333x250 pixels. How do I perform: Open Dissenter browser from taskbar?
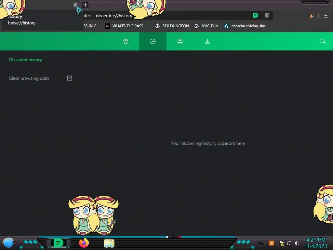(59, 243)
